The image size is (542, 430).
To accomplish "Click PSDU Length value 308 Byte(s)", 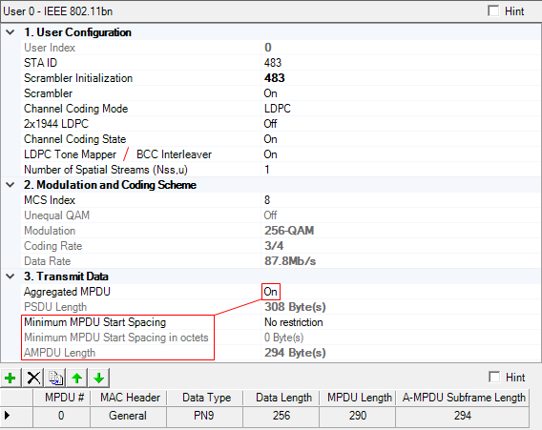I will [x=295, y=307].
